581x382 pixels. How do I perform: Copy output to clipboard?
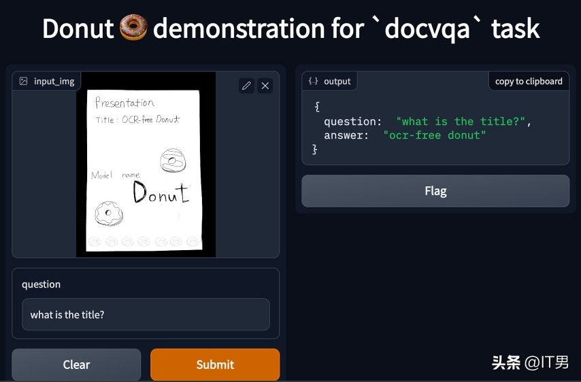[x=529, y=81]
